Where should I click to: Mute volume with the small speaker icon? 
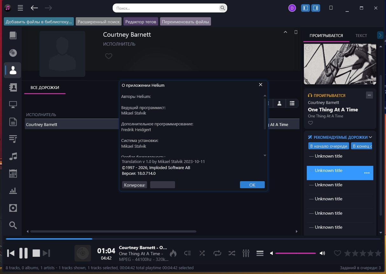pos(271,253)
